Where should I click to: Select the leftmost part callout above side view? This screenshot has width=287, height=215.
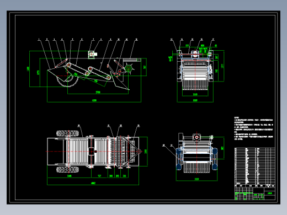tap(39, 39)
